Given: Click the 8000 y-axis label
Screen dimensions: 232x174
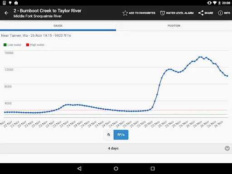Looking at the screenshot, I should (x=8, y=87).
